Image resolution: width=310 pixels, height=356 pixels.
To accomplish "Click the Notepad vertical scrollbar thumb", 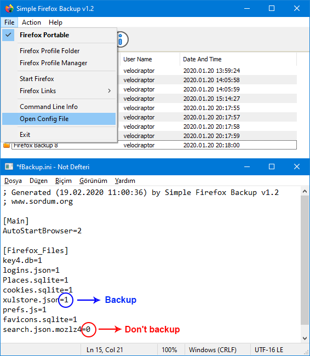I will point(305,260).
